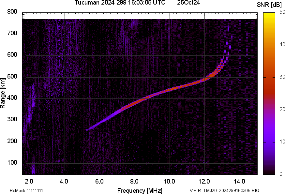285x194 pixels.
Task: Click the 'RxMask 11111111' footer text
Action: pos(26,190)
